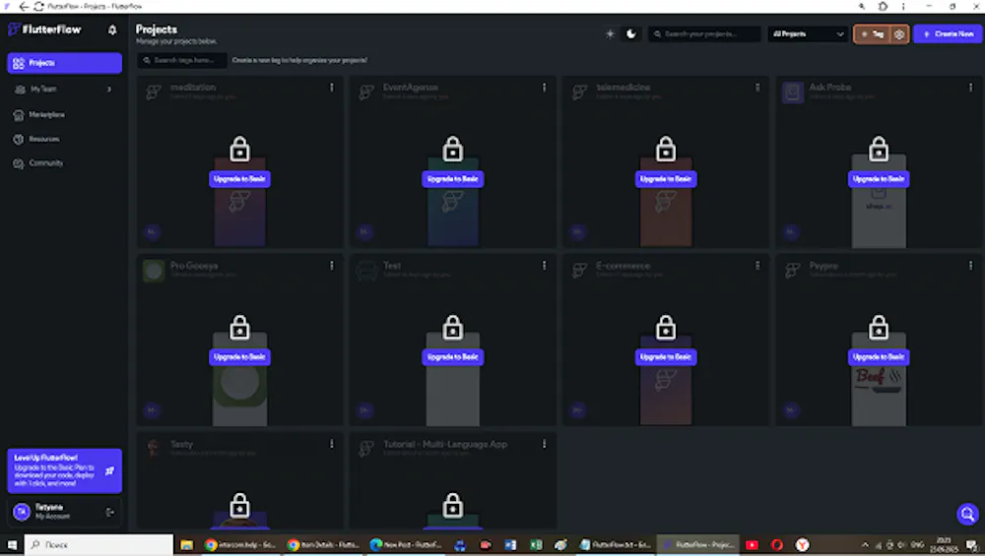Click Upgrade to Basic on the meditation card
Screen dimensions: 985x556
239,179
